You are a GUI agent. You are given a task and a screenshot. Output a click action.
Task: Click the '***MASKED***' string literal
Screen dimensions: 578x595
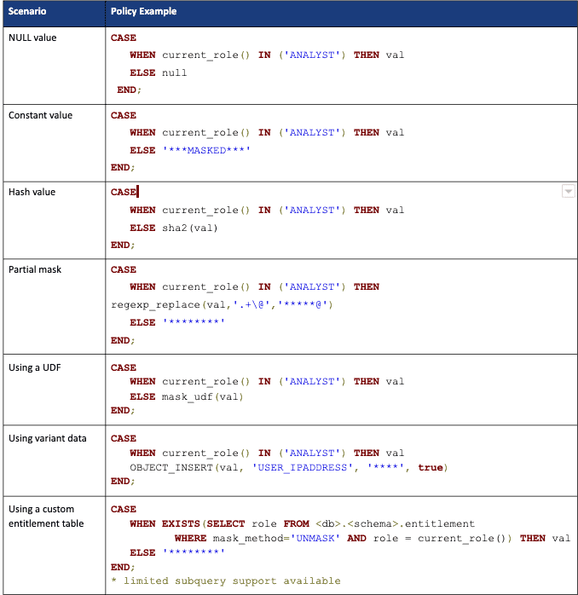click(x=206, y=150)
